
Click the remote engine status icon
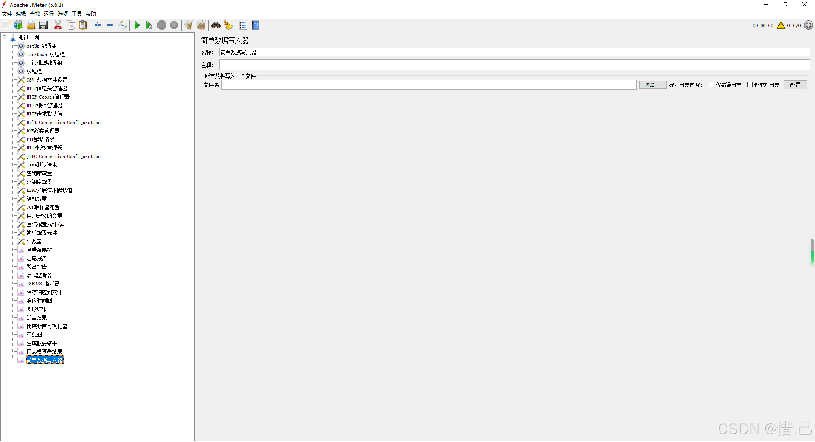(x=809, y=25)
